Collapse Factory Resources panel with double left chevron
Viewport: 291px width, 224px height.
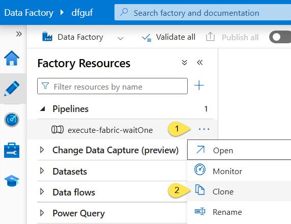point(200,63)
